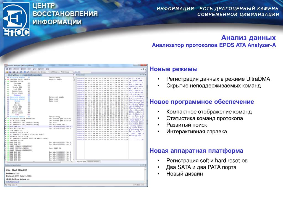Expand the READ MULTIPLE EXT row
Viewport: 283px width, 212px height.
pyautogui.click(x=6, y=129)
